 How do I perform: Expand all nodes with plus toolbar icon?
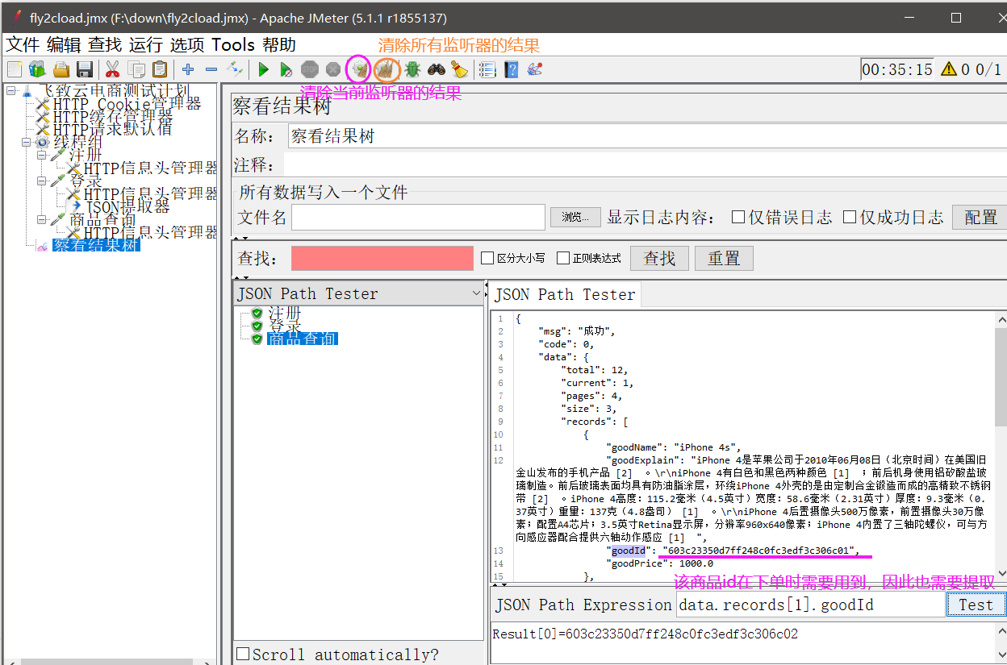(188, 69)
